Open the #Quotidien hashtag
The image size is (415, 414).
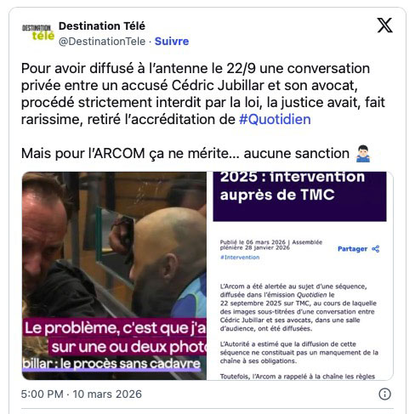(275, 119)
